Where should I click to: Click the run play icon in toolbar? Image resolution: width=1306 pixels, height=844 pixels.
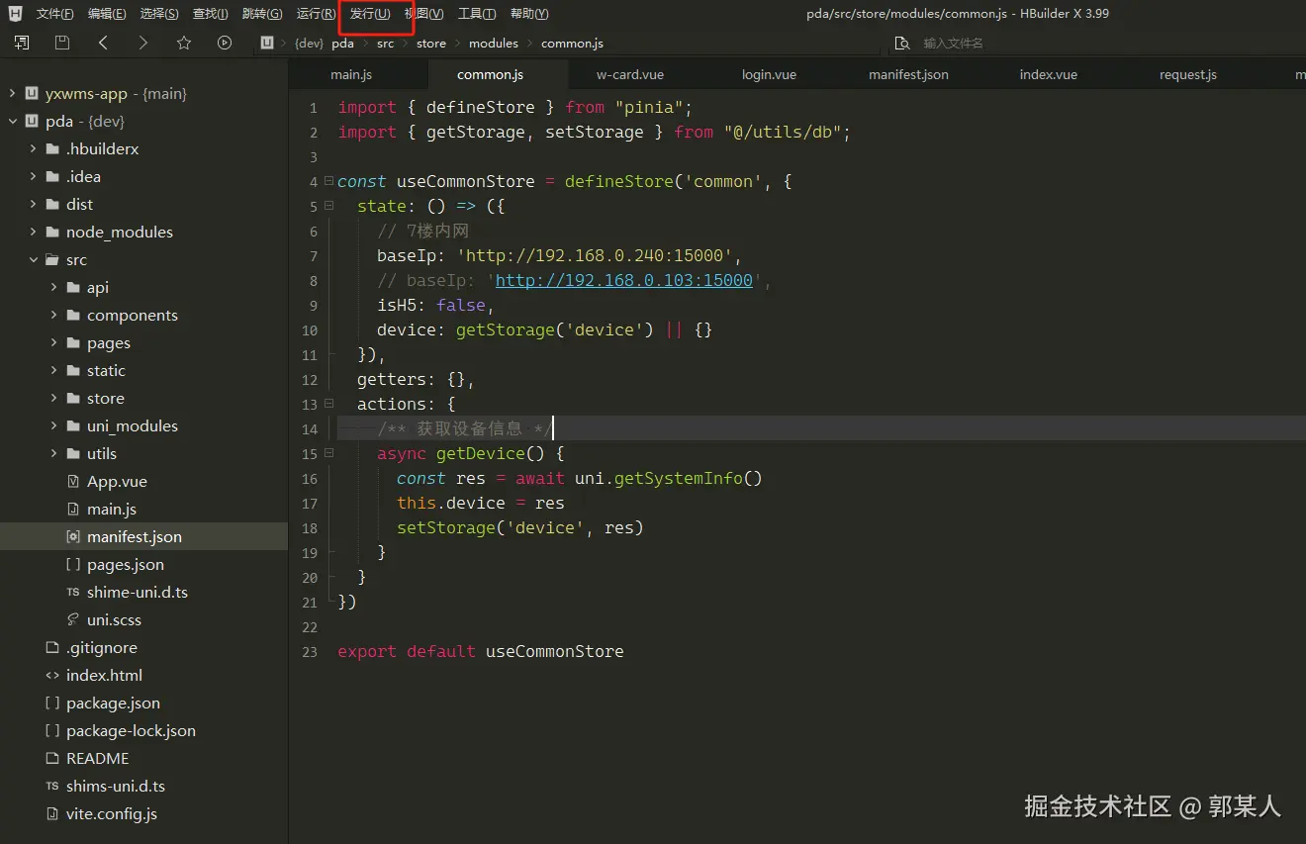coord(225,43)
